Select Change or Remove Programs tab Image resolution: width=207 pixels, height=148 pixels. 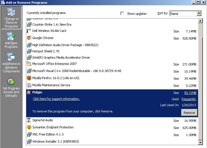click(11, 18)
